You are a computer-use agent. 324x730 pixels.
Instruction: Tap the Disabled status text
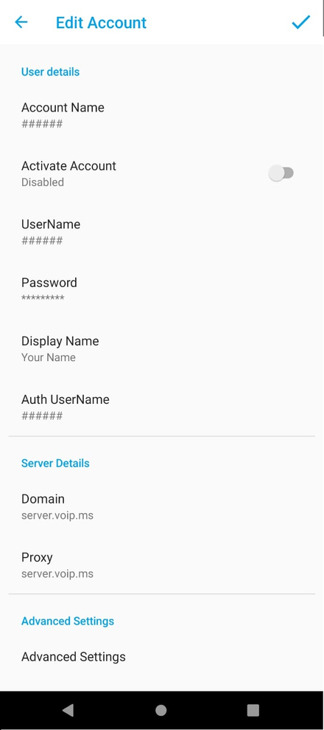[43, 182]
